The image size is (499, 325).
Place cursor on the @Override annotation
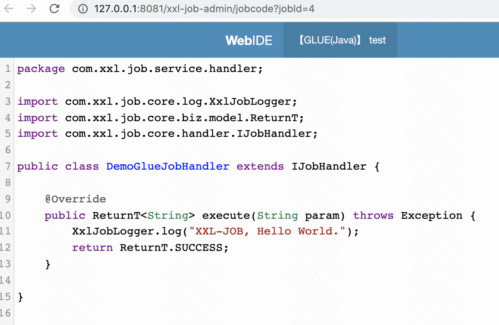pyautogui.click(x=76, y=199)
